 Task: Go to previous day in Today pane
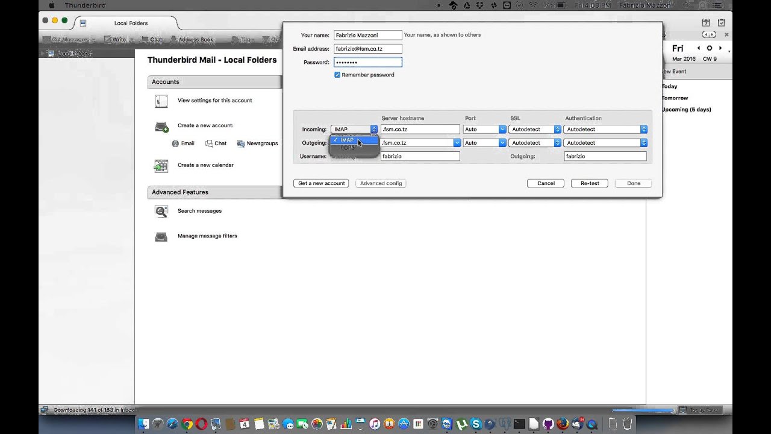[699, 48]
